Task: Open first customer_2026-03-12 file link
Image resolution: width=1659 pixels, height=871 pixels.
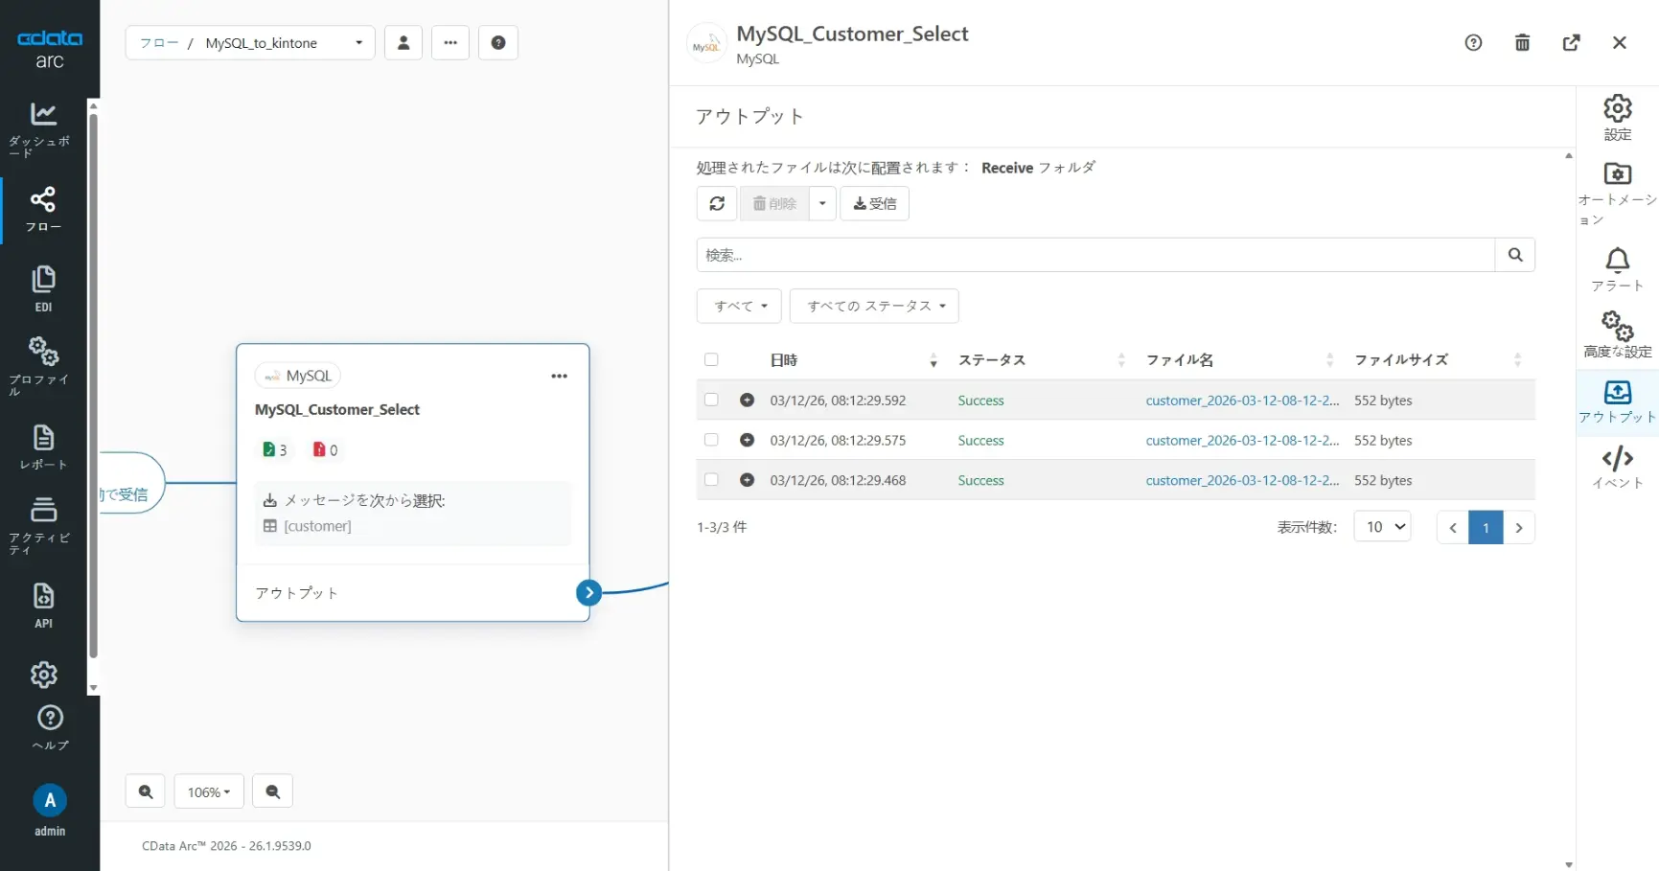Action: (x=1242, y=401)
